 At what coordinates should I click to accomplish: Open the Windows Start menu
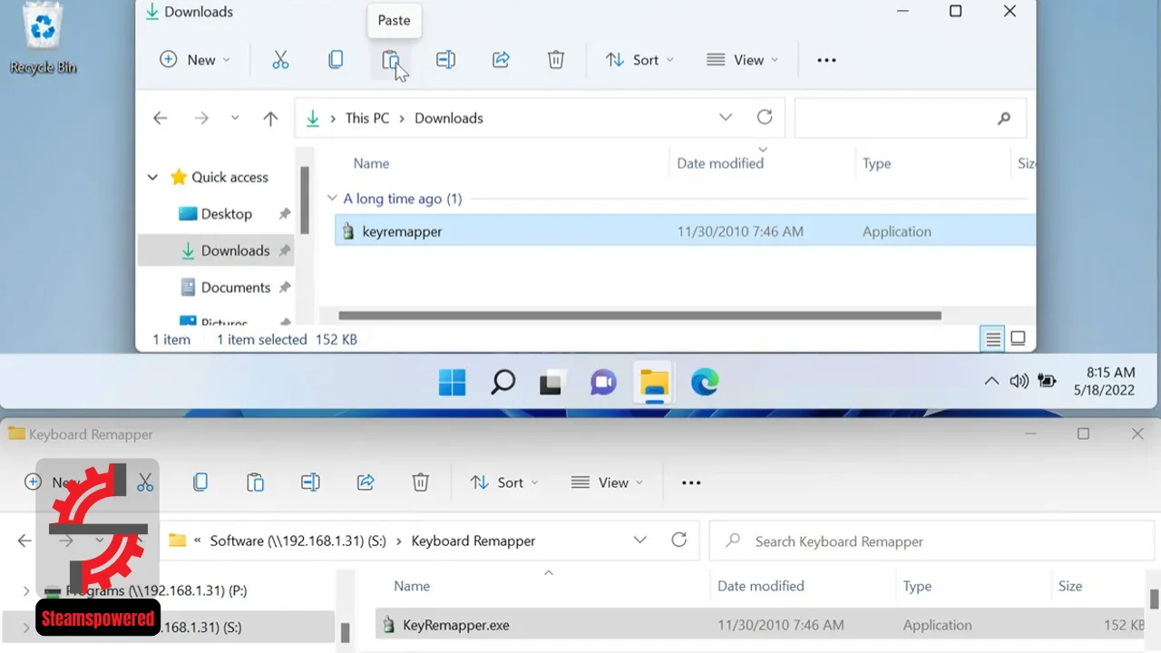[x=452, y=383]
